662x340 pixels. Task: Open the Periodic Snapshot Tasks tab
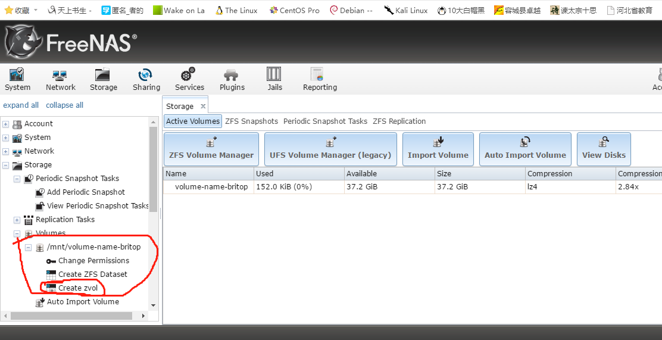325,121
